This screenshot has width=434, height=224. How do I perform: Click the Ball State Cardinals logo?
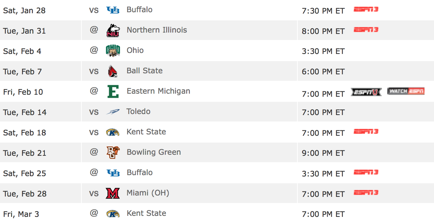113,71
